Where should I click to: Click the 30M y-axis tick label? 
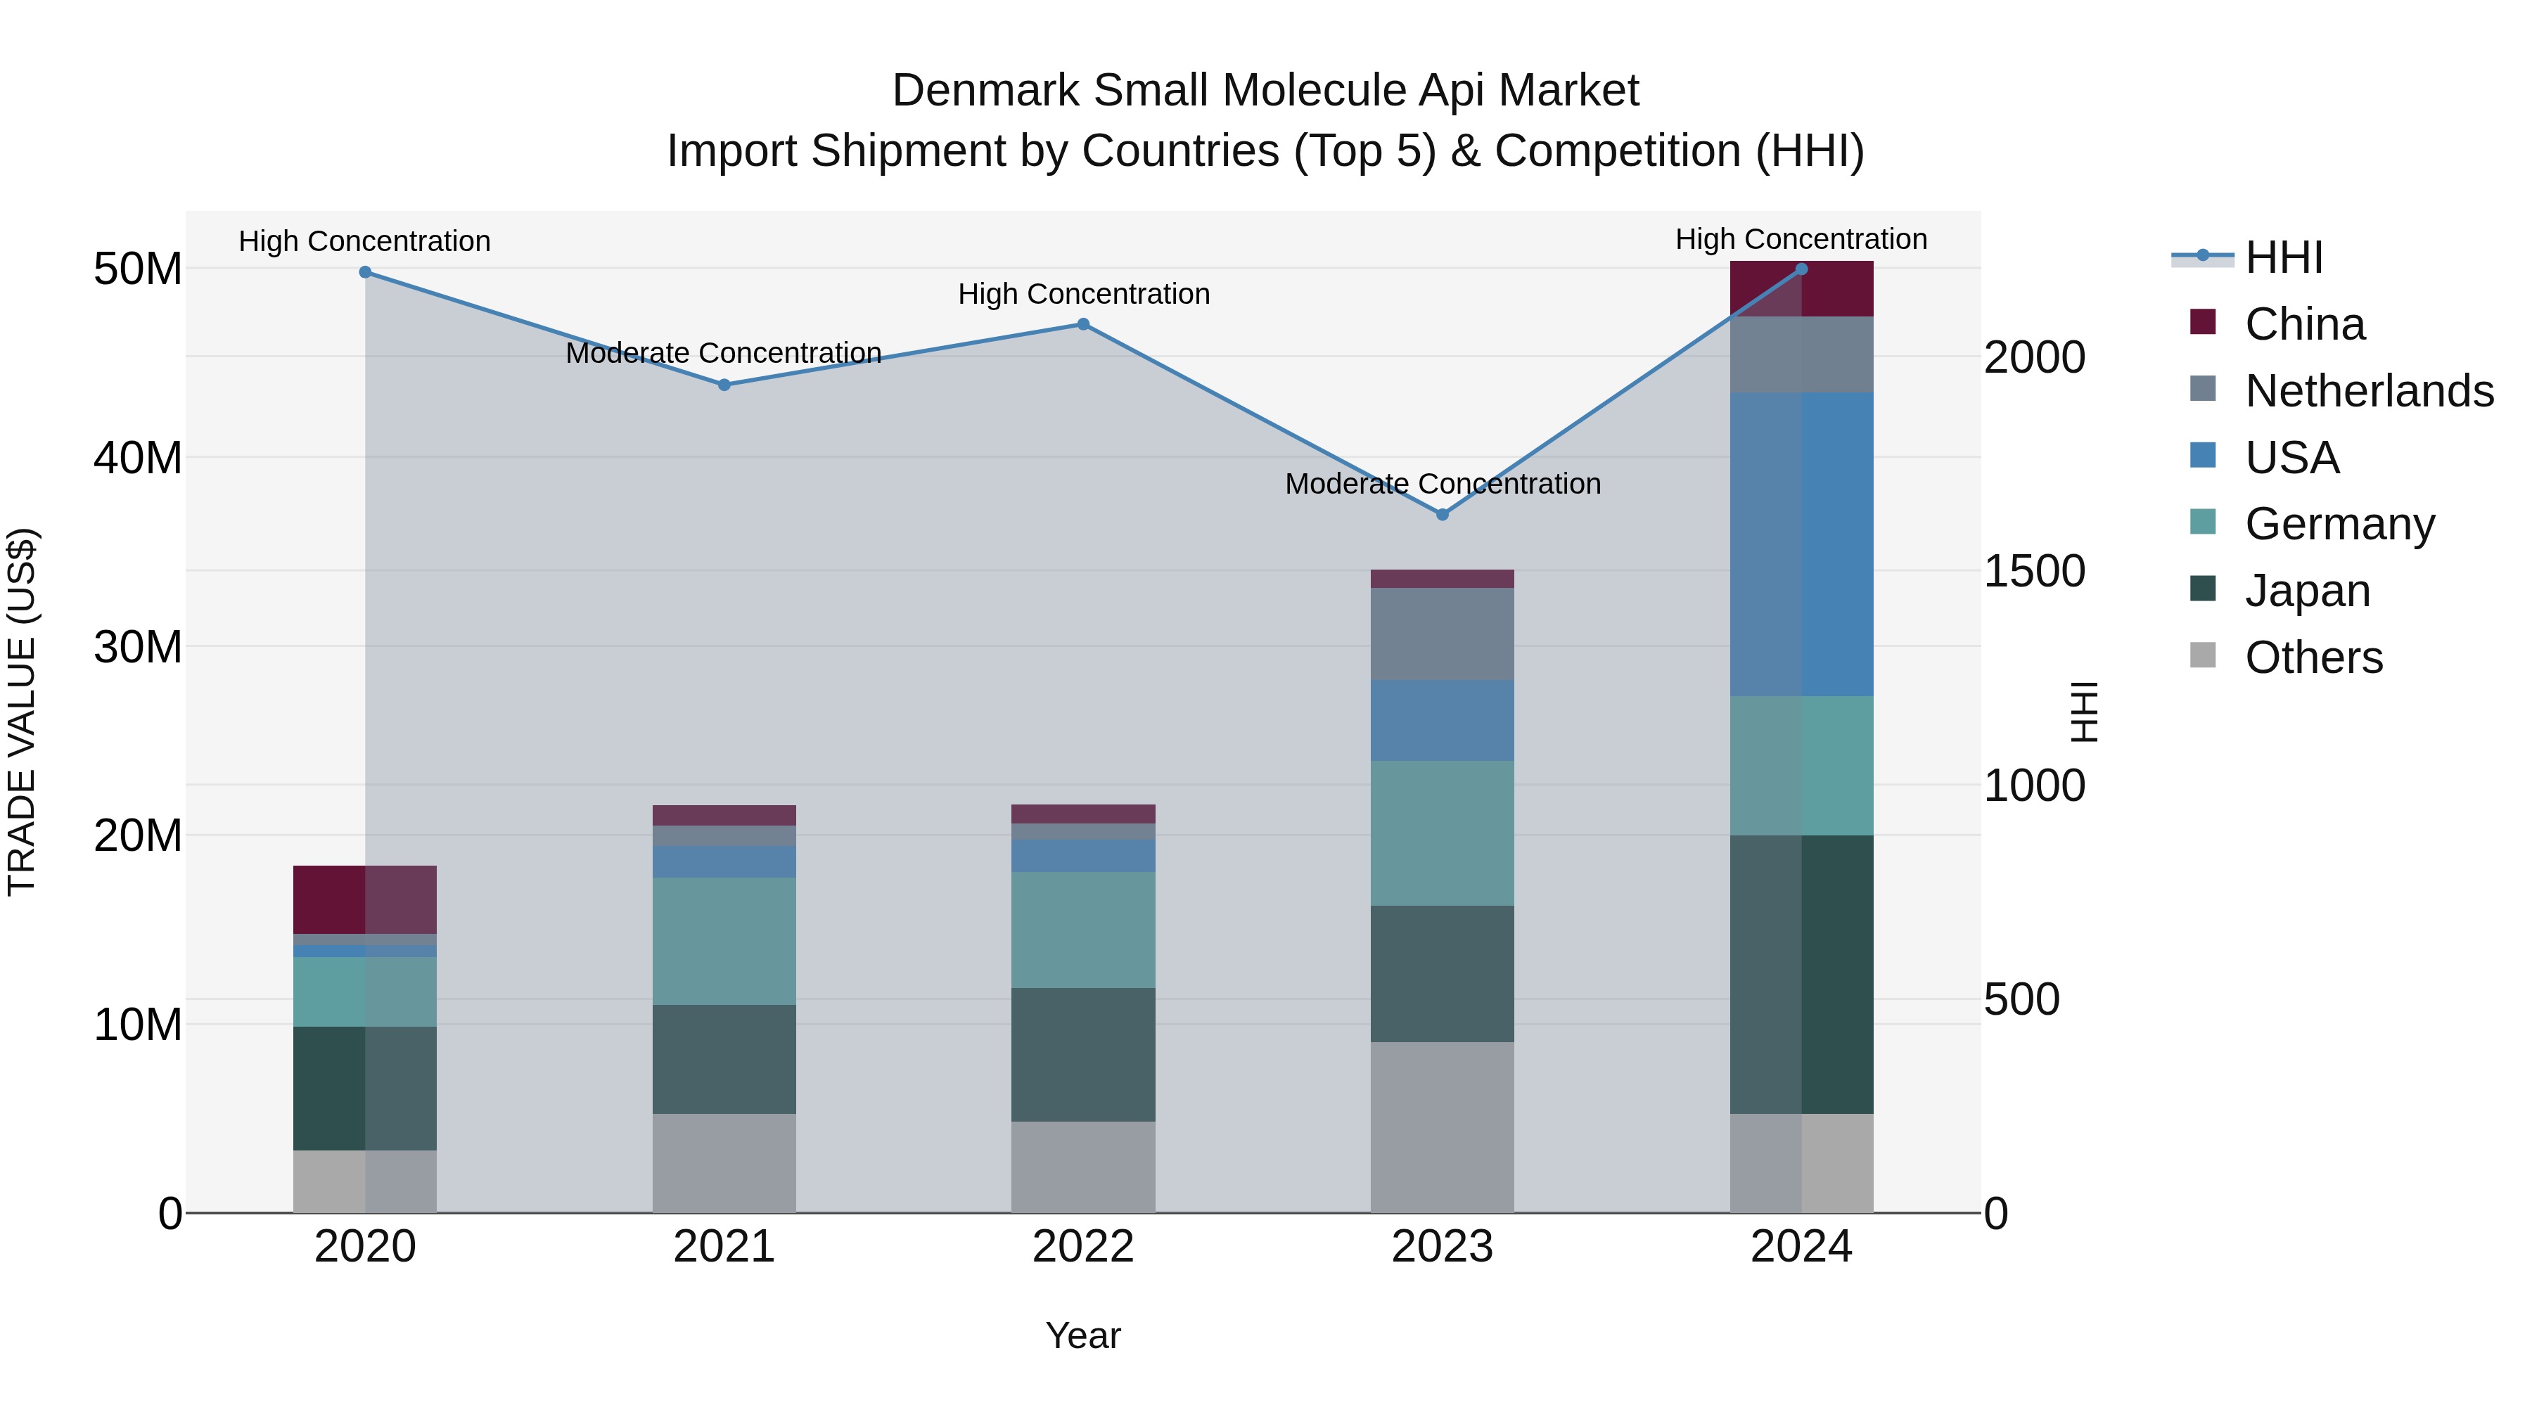[138, 648]
